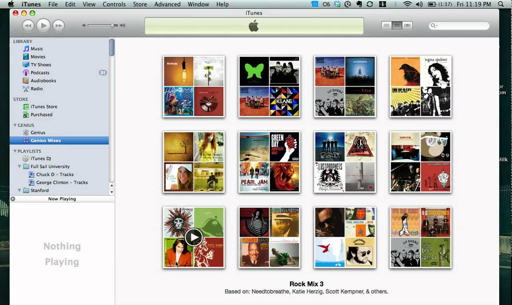Viewport: 512px width, 305px height.
Task: Click the Play button in the toolbar
Action: point(43,26)
